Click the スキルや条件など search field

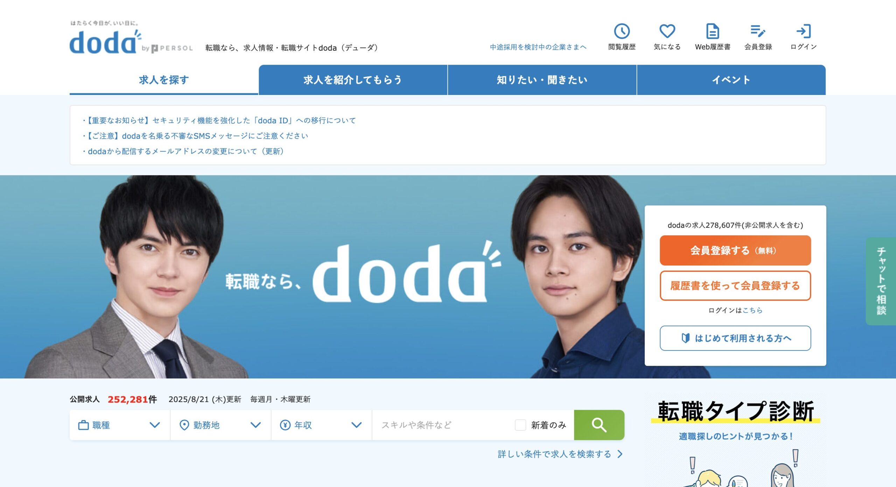point(442,425)
